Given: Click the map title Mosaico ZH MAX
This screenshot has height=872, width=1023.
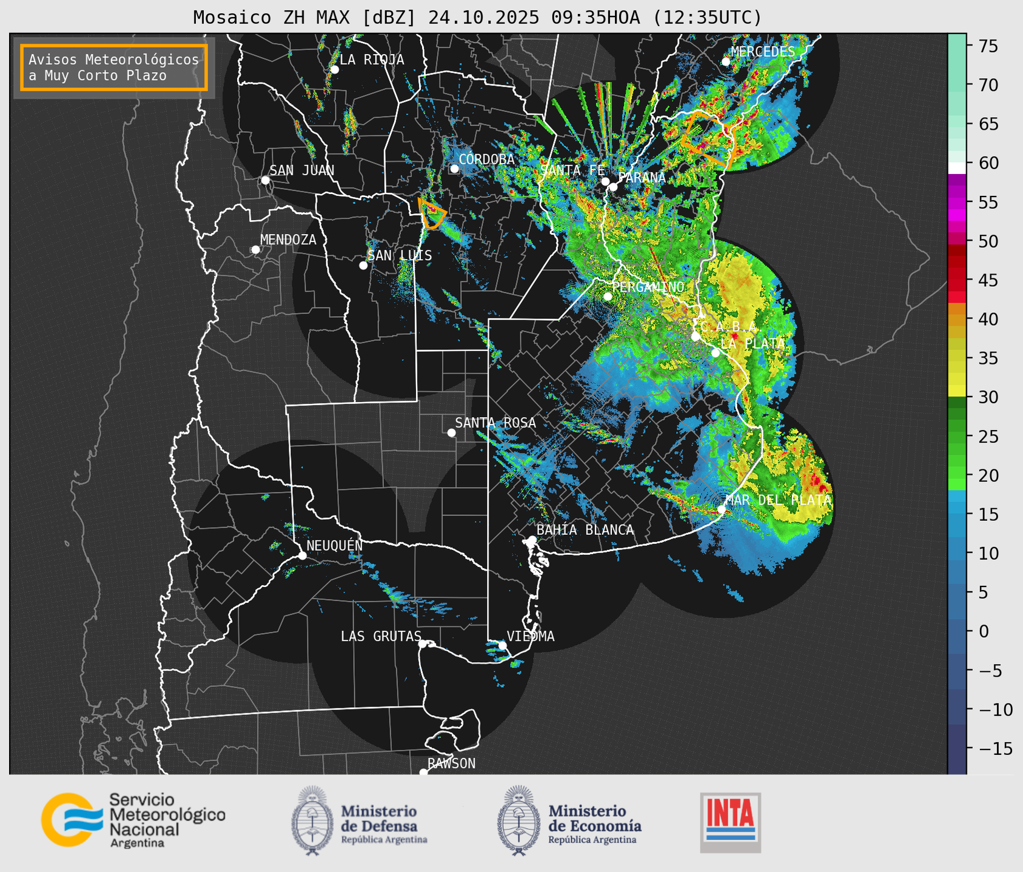Looking at the screenshot, I should pyautogui.click(x=477, y=17).
